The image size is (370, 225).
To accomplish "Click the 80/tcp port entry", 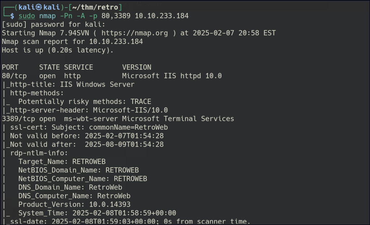I will coord(14,76).
